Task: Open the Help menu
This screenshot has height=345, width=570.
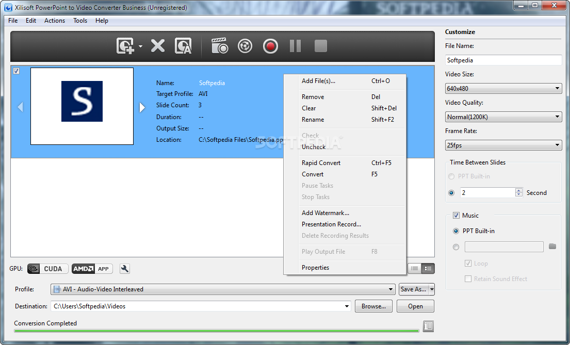Action: coord(102,20)
